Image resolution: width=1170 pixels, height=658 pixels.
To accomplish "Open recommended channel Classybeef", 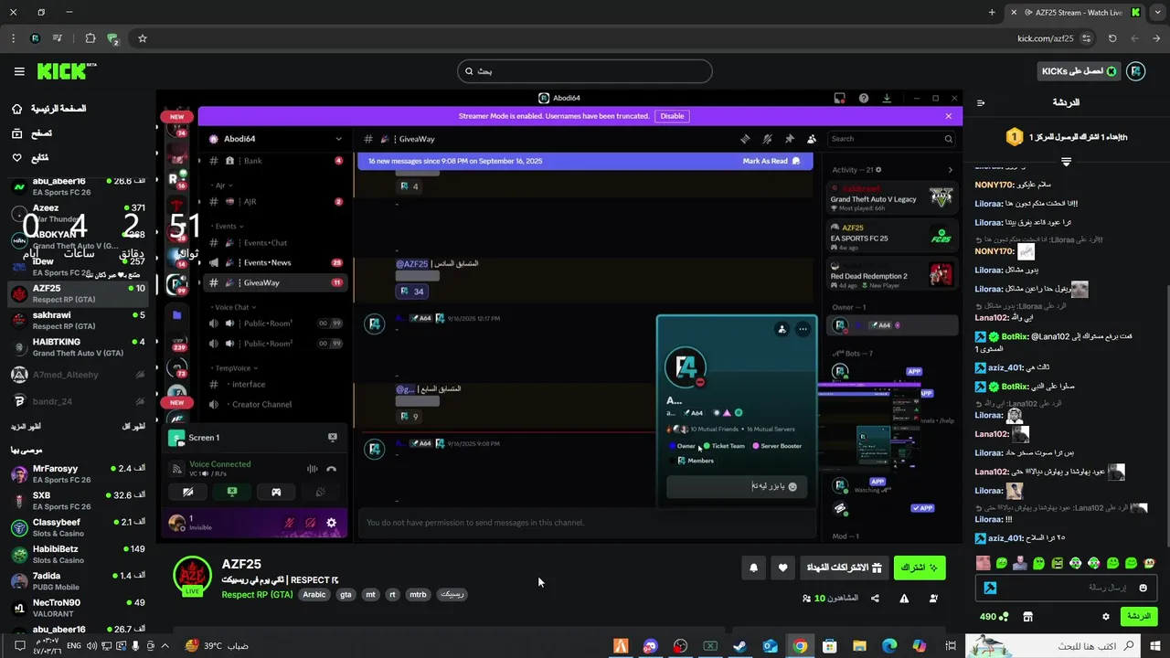I will point(78,527).
